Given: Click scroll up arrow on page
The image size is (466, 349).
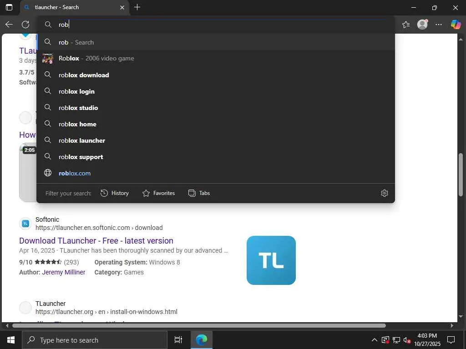Looking at the screenshot, I should tap(461, 39).
